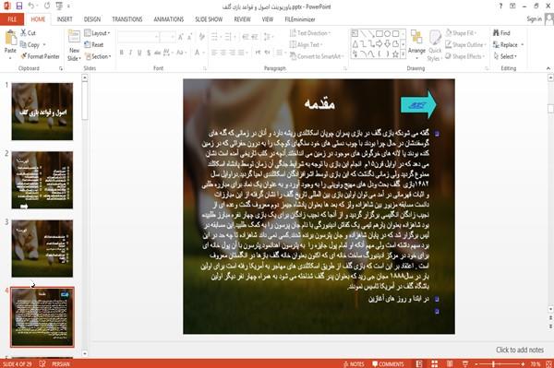The image size is (554, 368).
Task: Click Convert to SmartArt
Action: [x=317, y=56]
